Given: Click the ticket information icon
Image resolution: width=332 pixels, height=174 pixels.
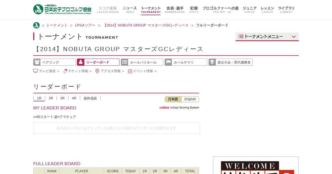Looking at the screenshot, I should click(65, 71).
